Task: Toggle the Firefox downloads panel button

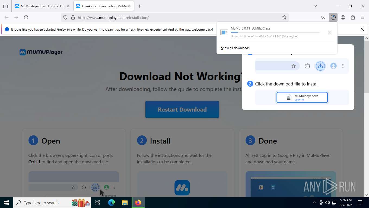Action: [x=333, y=17]
